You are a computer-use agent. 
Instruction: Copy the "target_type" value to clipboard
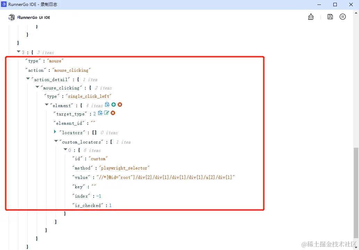100,113
